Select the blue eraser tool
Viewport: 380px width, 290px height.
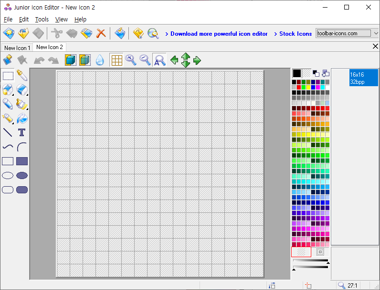coord(22,90)
